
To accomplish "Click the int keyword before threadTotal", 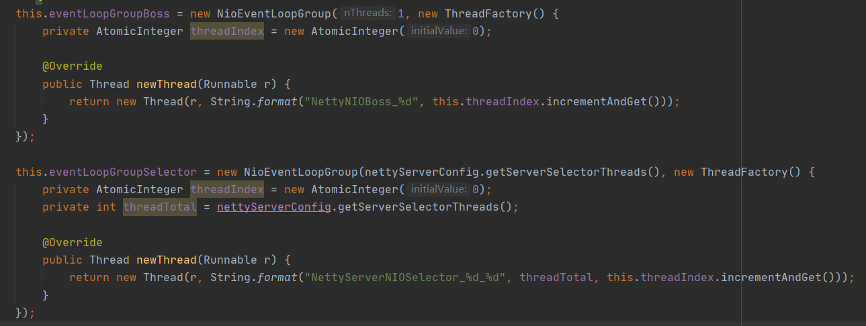I will pos(106,207).
